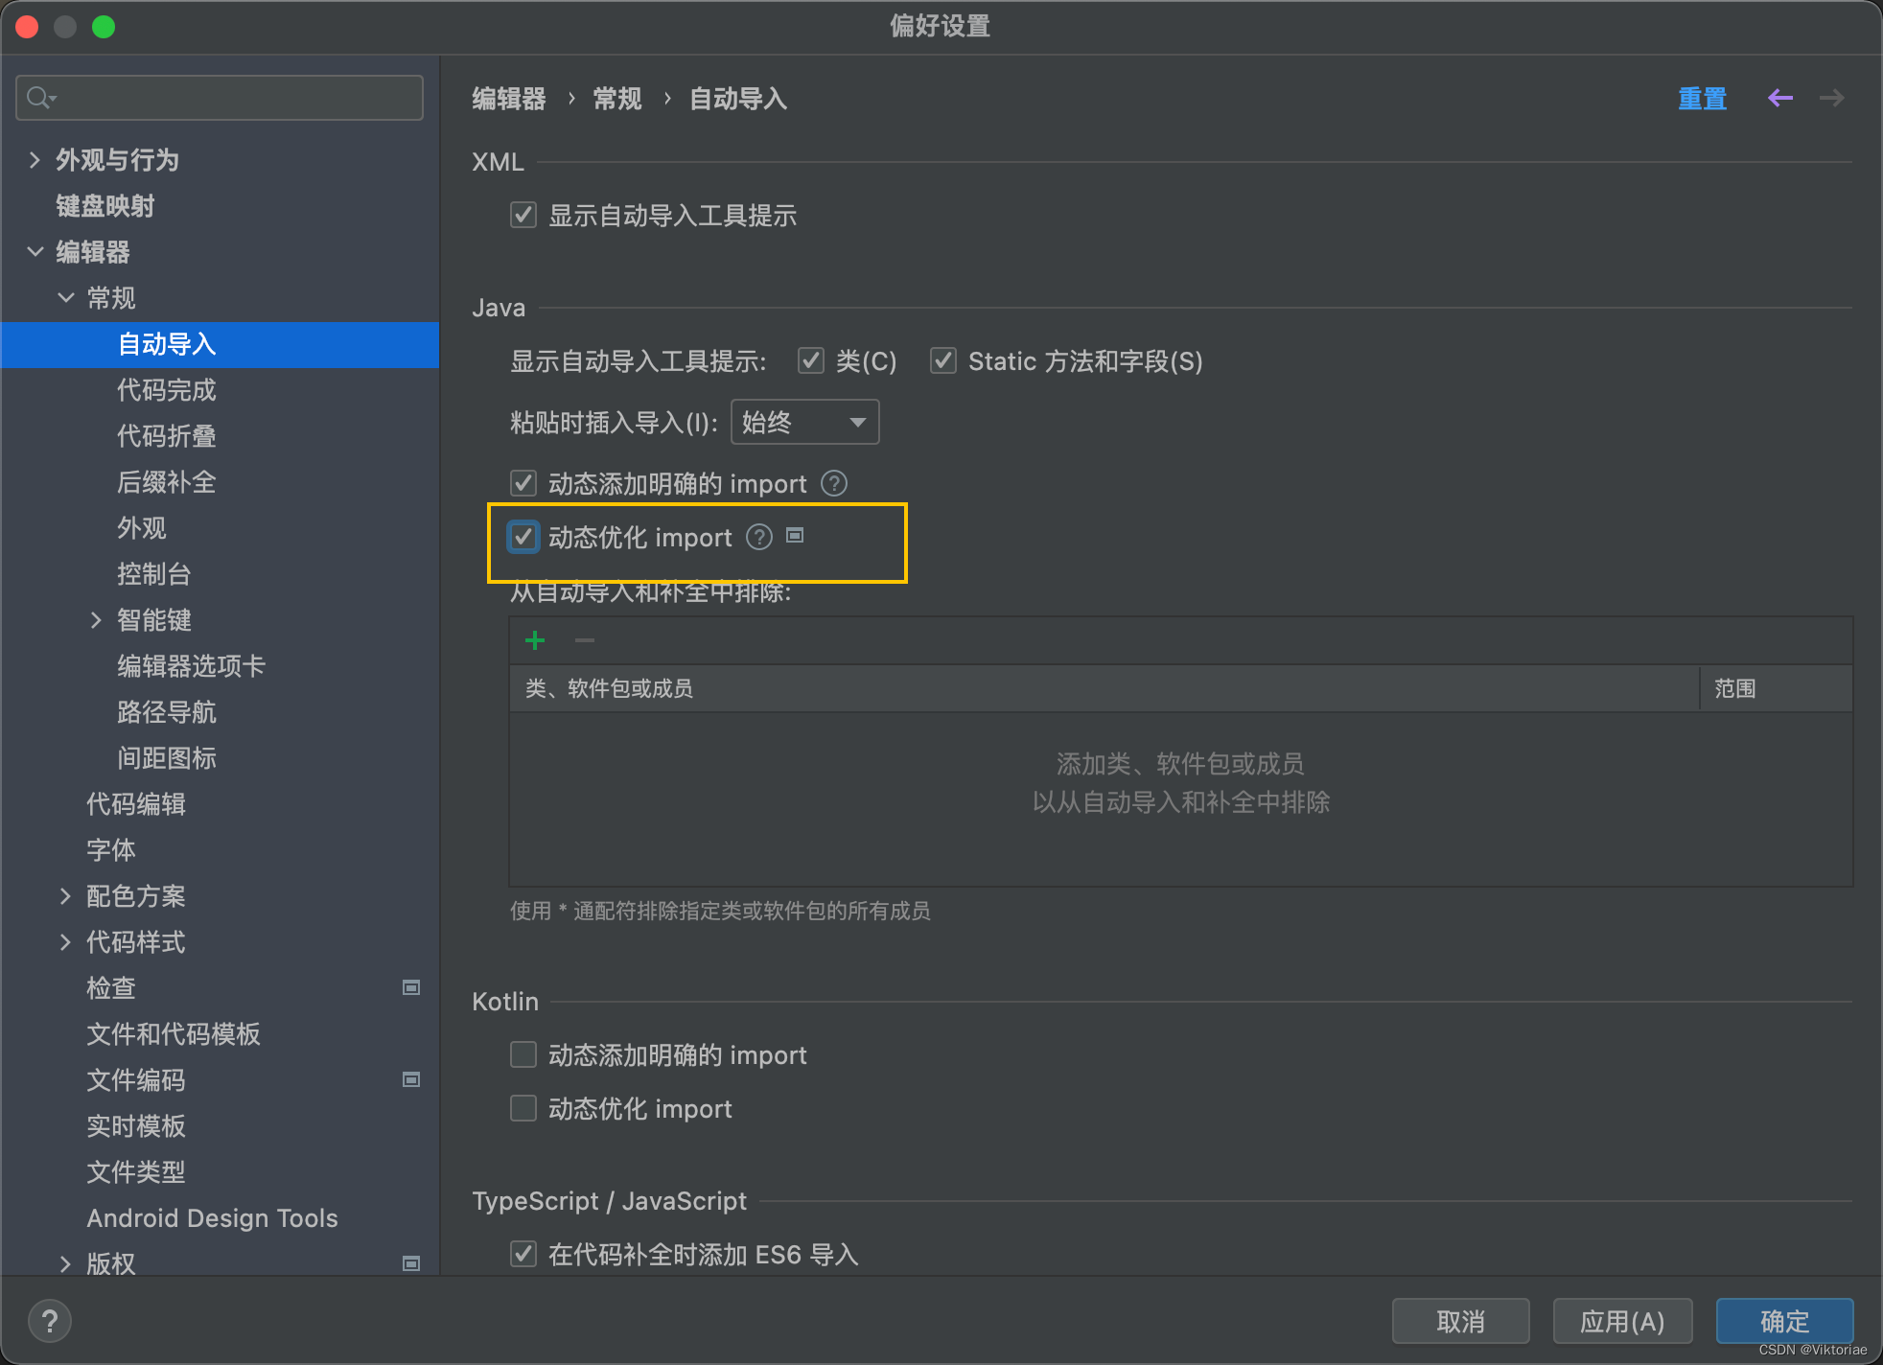The height and width of the screenshot is (1365, 1883).
Task: Toggle Java 动态添加明确的 import checkbox
Action: pyautogui.click(x=523, y=483)
